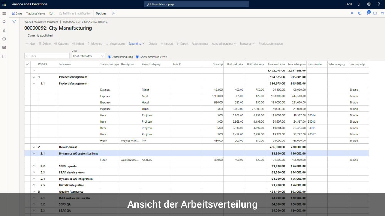Select row checkbox for Flight expense

tap(27, 90)
